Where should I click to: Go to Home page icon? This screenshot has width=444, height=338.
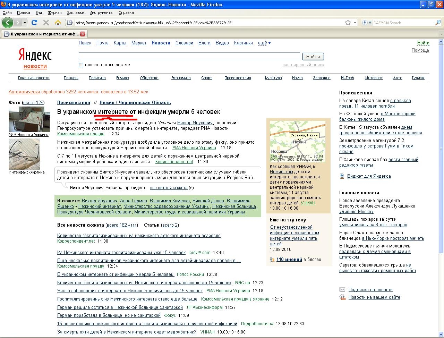pos(58,23)
